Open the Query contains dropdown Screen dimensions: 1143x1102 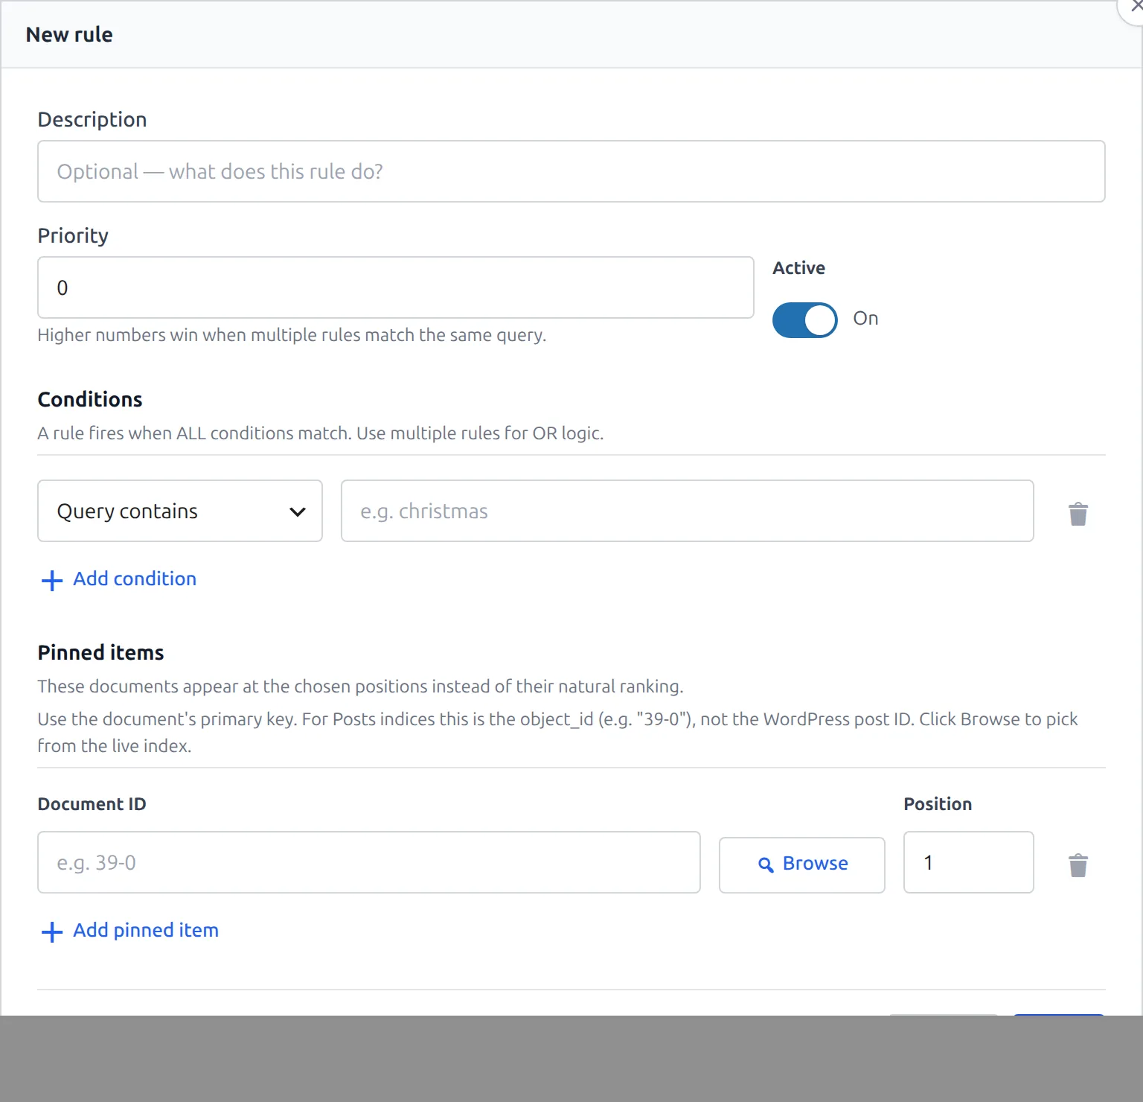click(180, 511)
